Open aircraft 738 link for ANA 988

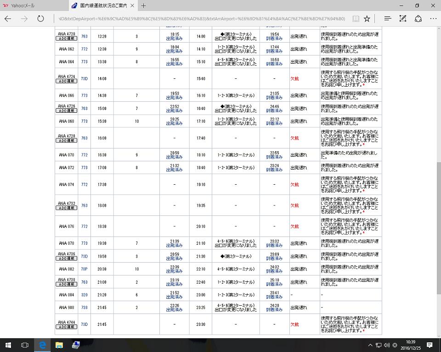coord(85,308)
